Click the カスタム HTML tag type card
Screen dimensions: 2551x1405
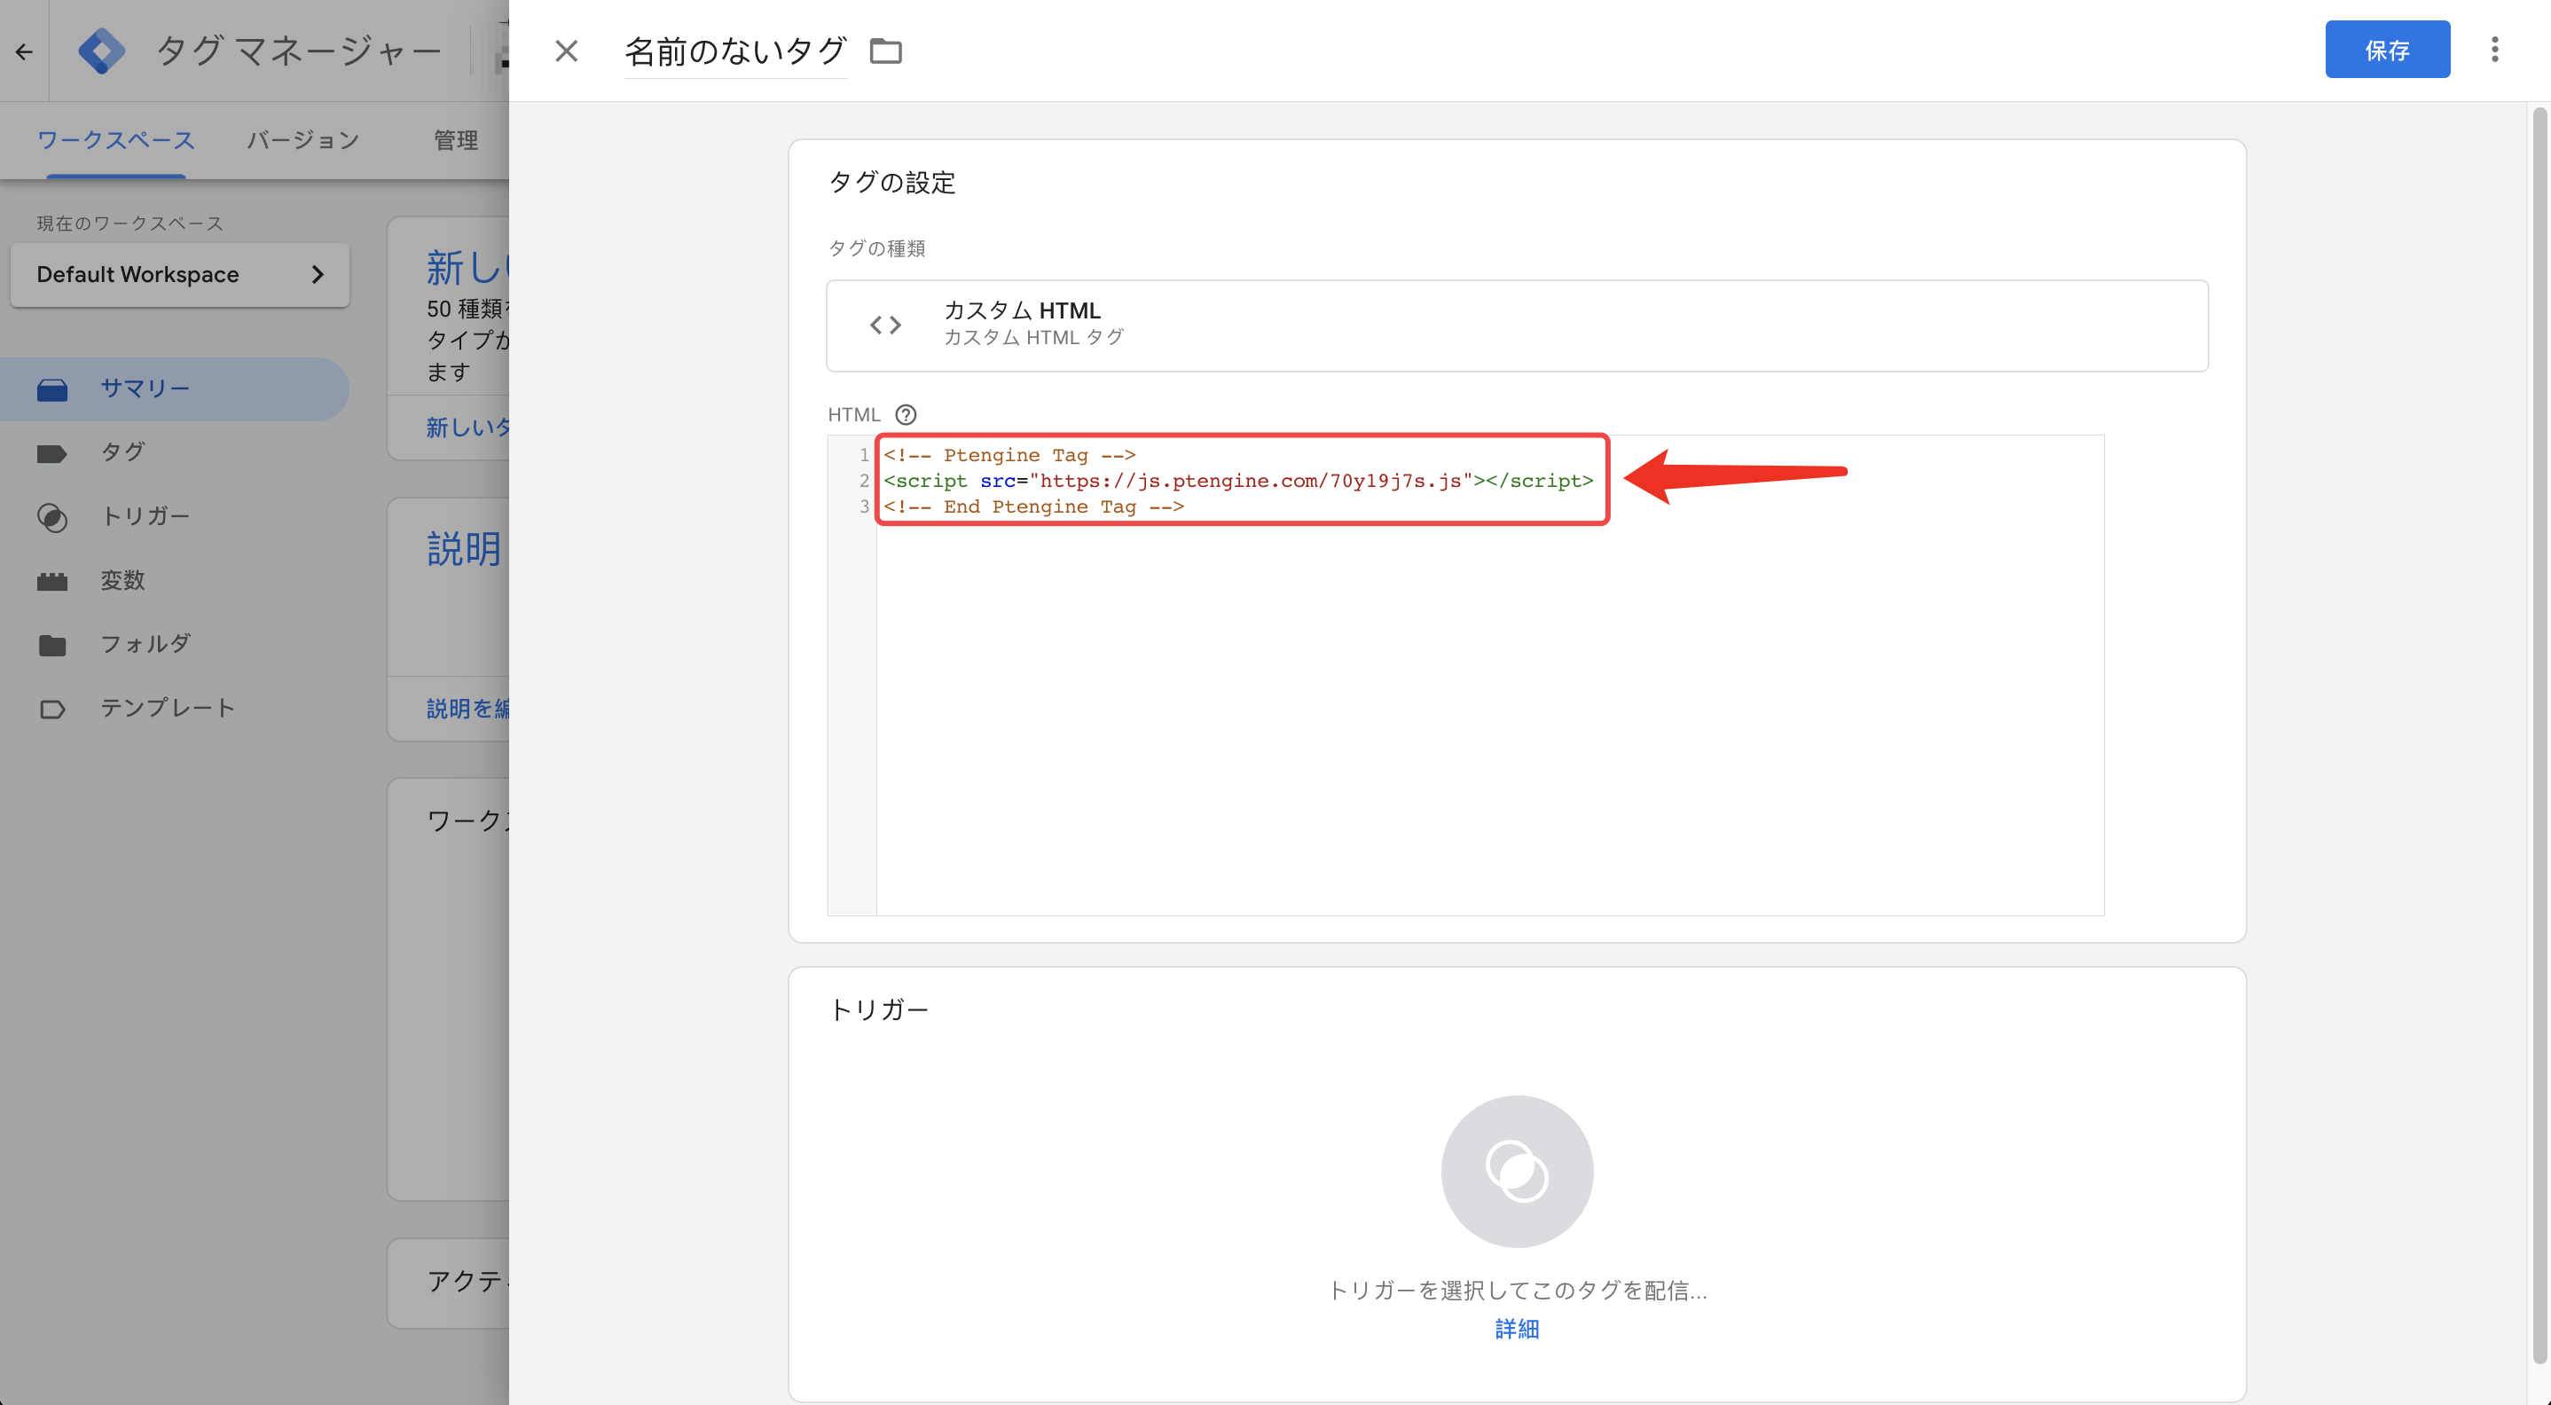pyautogui.click(x=1516, y=325)
